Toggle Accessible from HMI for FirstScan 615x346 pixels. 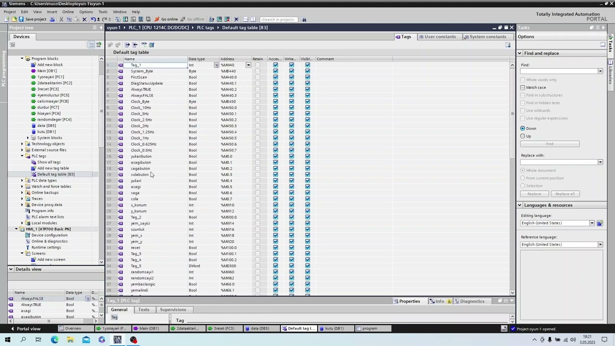click(275, 77)
